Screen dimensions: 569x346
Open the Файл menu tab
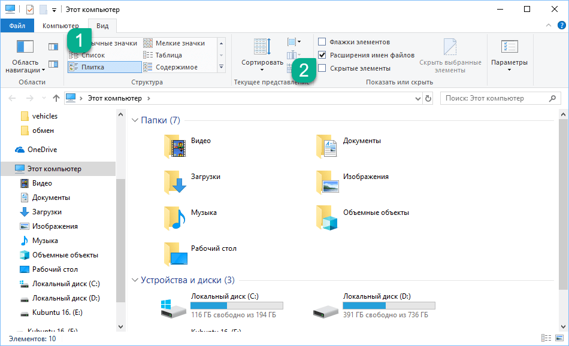point(17,26)
